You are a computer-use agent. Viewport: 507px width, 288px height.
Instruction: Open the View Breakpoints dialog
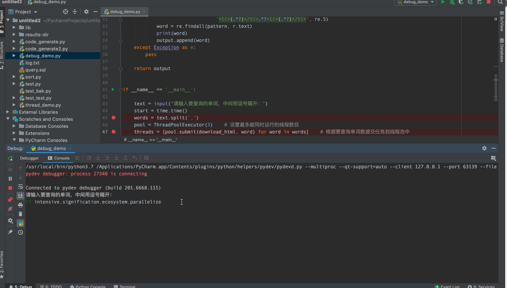pyautogui.click(x=10, y=200)
